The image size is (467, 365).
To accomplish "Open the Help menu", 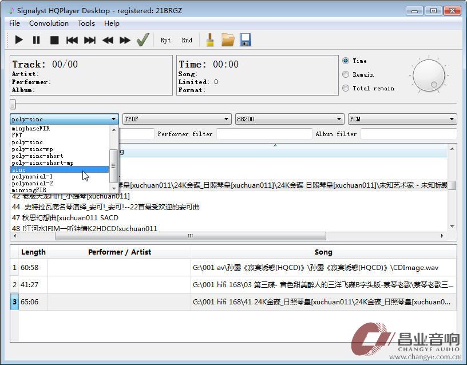I will click(x=112, y=23).
